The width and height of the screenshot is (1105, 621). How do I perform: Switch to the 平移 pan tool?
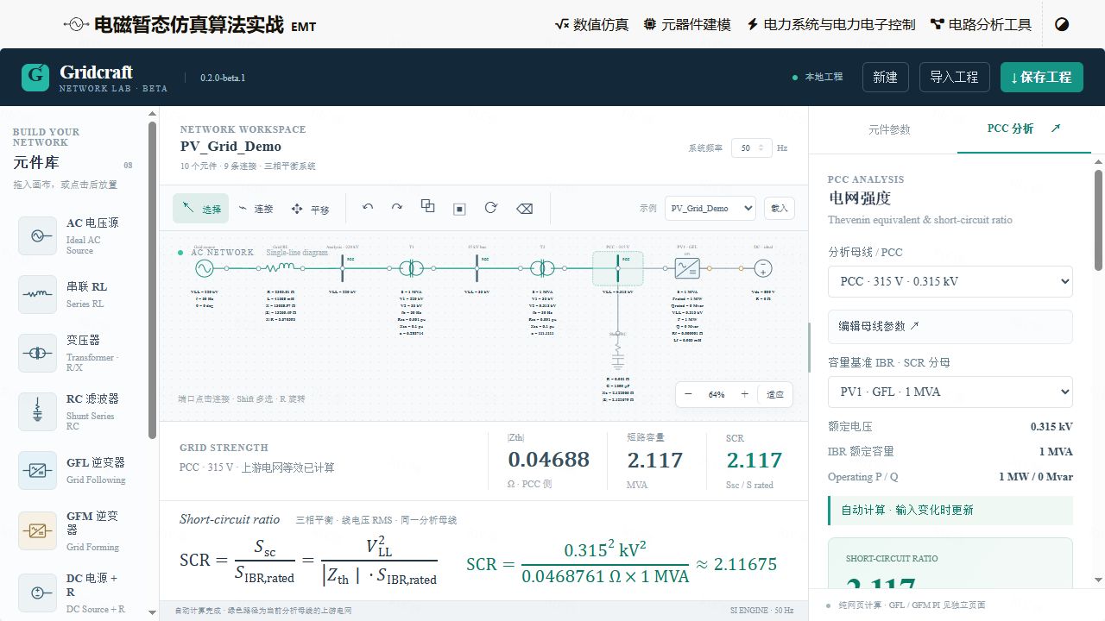click(x=311, y=209)
